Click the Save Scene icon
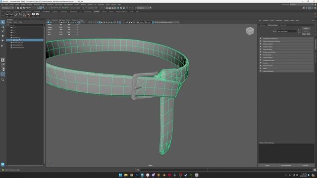The height and width of the screenshot is (178, 317). 24,8
